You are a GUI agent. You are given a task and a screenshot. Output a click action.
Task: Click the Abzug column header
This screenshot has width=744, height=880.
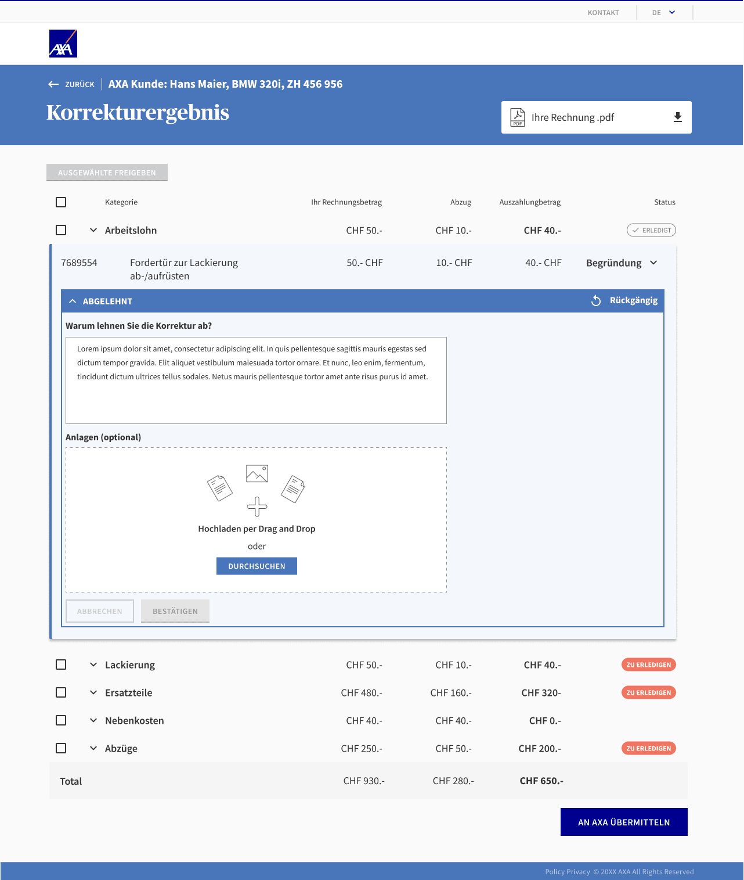coord(461,202)
